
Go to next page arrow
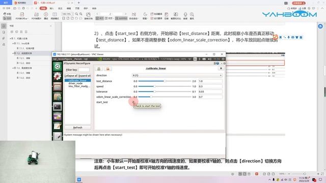click(126, 14)
